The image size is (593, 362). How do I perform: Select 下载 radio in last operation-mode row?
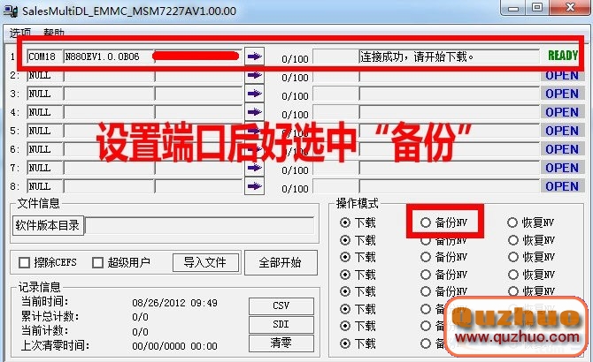(x=345, y=343)
